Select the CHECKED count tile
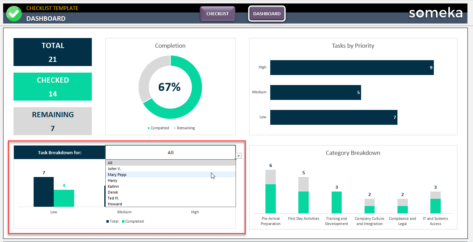 [53, 86]
